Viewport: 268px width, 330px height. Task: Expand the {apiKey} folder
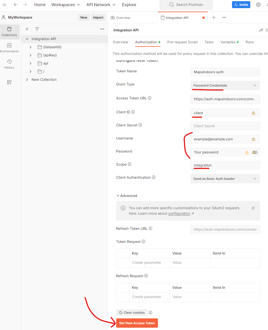30,55
